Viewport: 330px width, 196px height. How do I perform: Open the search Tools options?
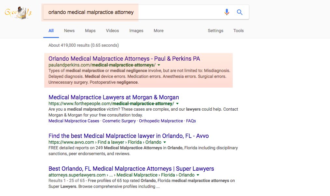(x=239, y=31)
